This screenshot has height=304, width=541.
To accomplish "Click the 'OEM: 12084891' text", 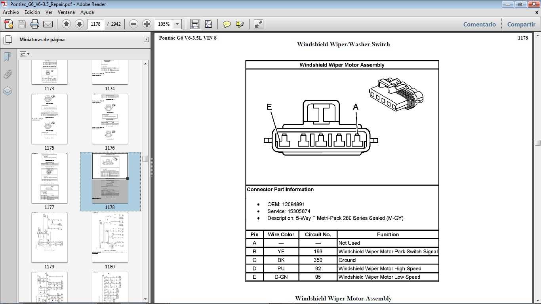I will [x=286, y=204].
